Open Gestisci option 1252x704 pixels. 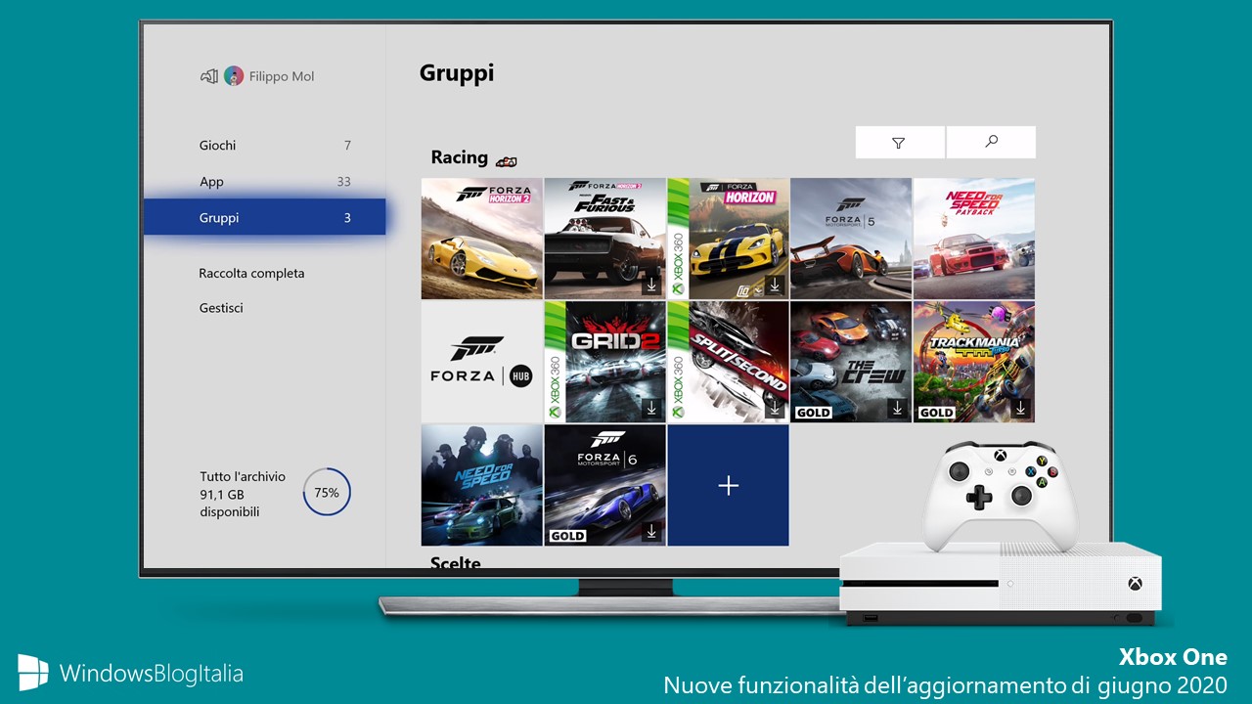(x=221, y=307)
